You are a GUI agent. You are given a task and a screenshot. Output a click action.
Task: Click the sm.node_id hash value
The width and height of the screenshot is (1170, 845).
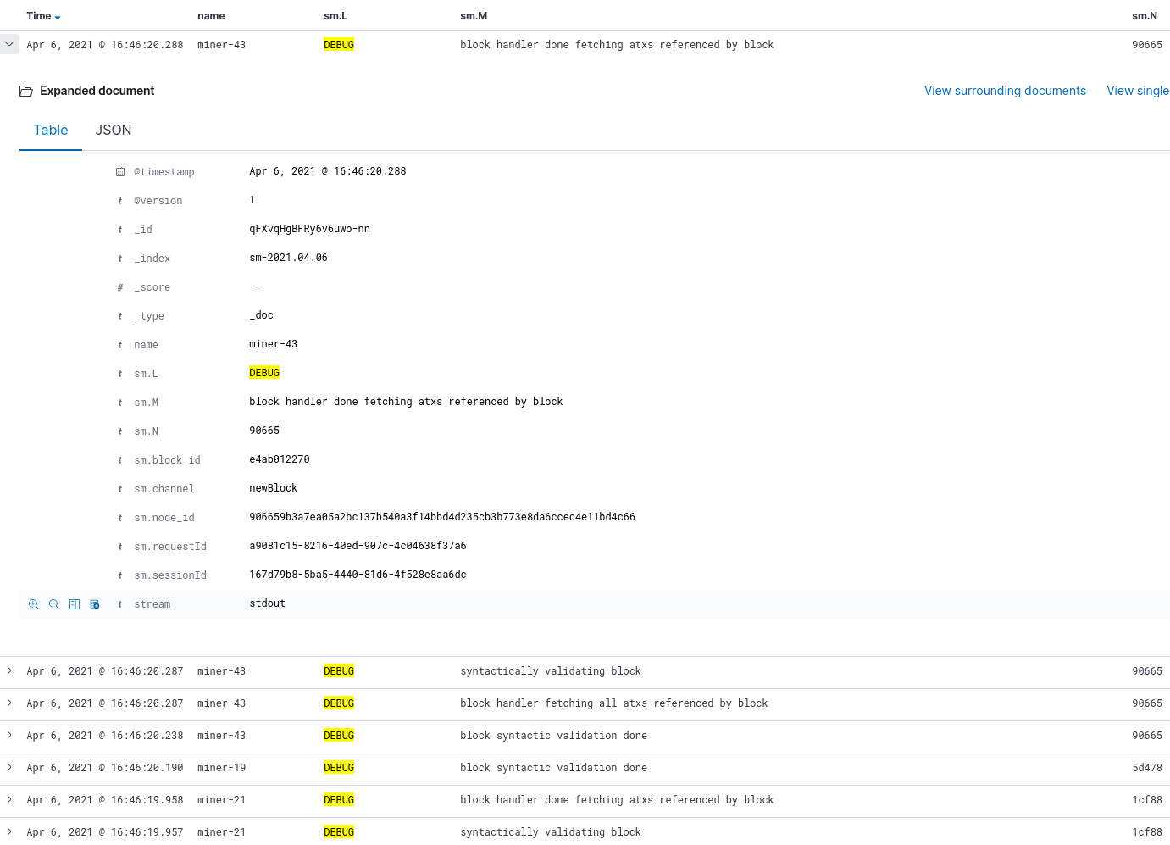442,517
